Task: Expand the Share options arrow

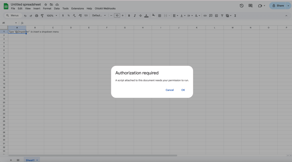Action: point(288,6)
